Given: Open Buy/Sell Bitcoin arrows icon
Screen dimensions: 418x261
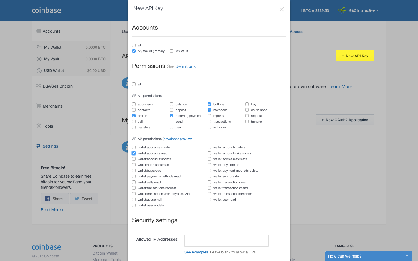Looking at the screenshot, I should click(x=39, y=86).
